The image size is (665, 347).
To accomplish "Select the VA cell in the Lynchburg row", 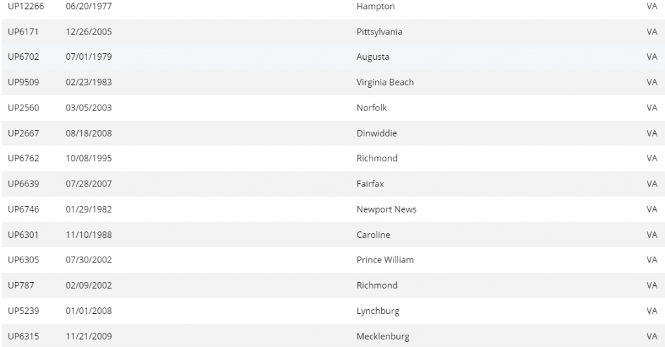I will [x=652, y=311].
